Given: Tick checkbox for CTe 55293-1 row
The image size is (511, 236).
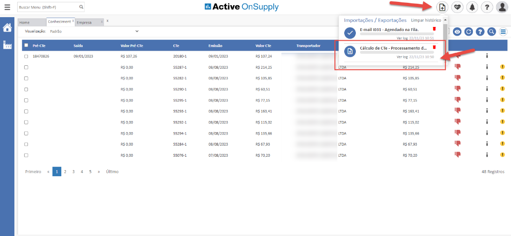Looking at the screenshot, I should point(26,111).
